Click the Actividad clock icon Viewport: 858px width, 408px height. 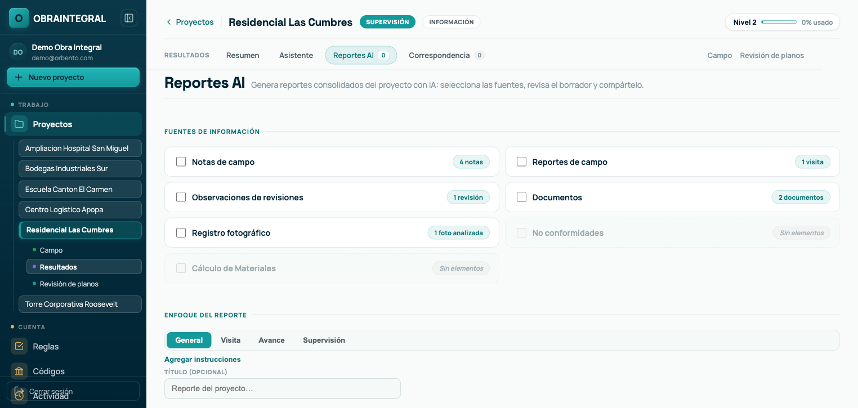coord(19,395)
